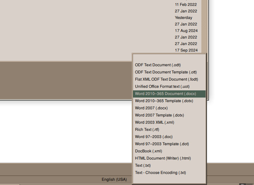Screen dimensions: 254x185
Task: Select HTML Document (Writer) (.html)
Action: pyautogui.click(x=169, y=158)
